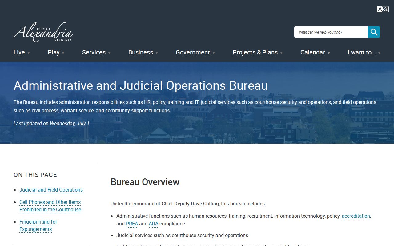Expand the Government menu arrow
The height and width of the screenshot is (246, 394).
(214, 53)
